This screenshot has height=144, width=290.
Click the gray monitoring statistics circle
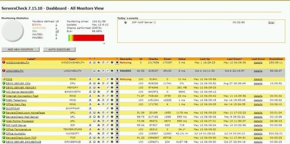tap(13, 31)
